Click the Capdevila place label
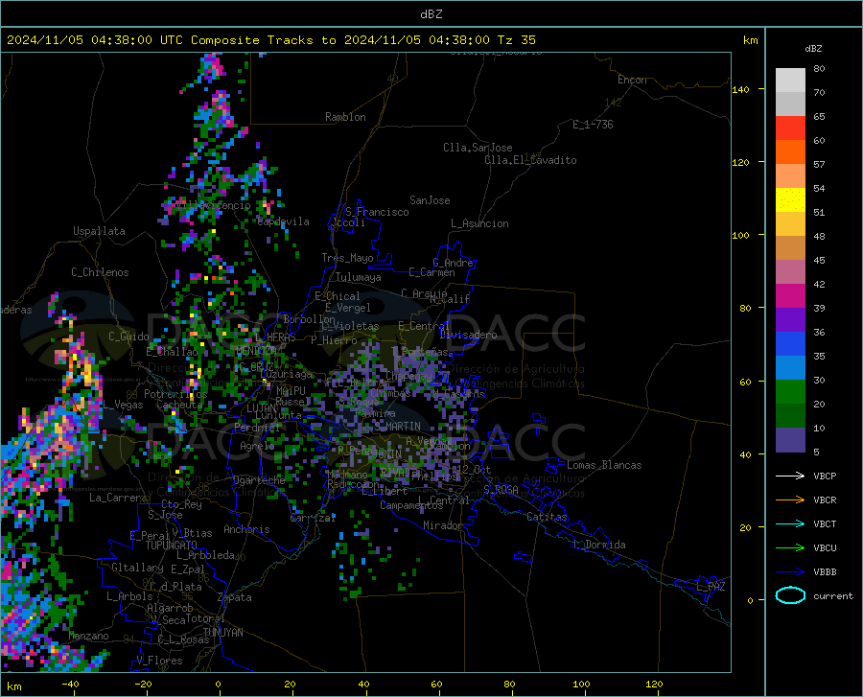863x697 pixels. (x=284, y=221)
